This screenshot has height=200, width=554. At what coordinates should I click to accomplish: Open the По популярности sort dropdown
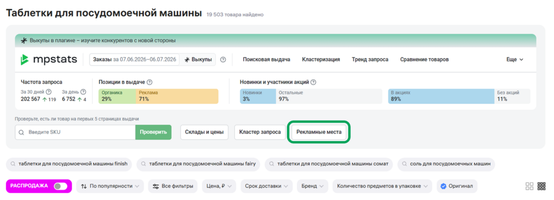coord(110,186)
